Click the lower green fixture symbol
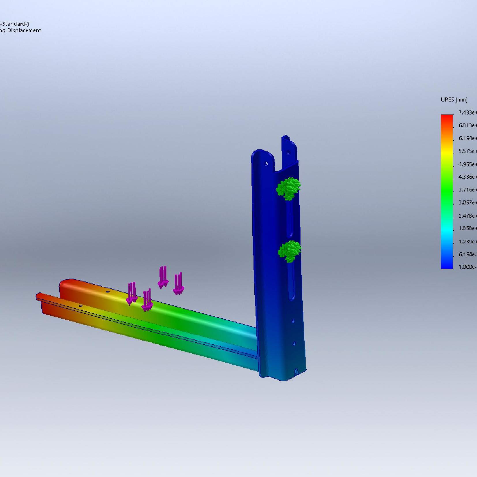Image resolution: width=477 pixels, height=477 pixels. [290, 251]
